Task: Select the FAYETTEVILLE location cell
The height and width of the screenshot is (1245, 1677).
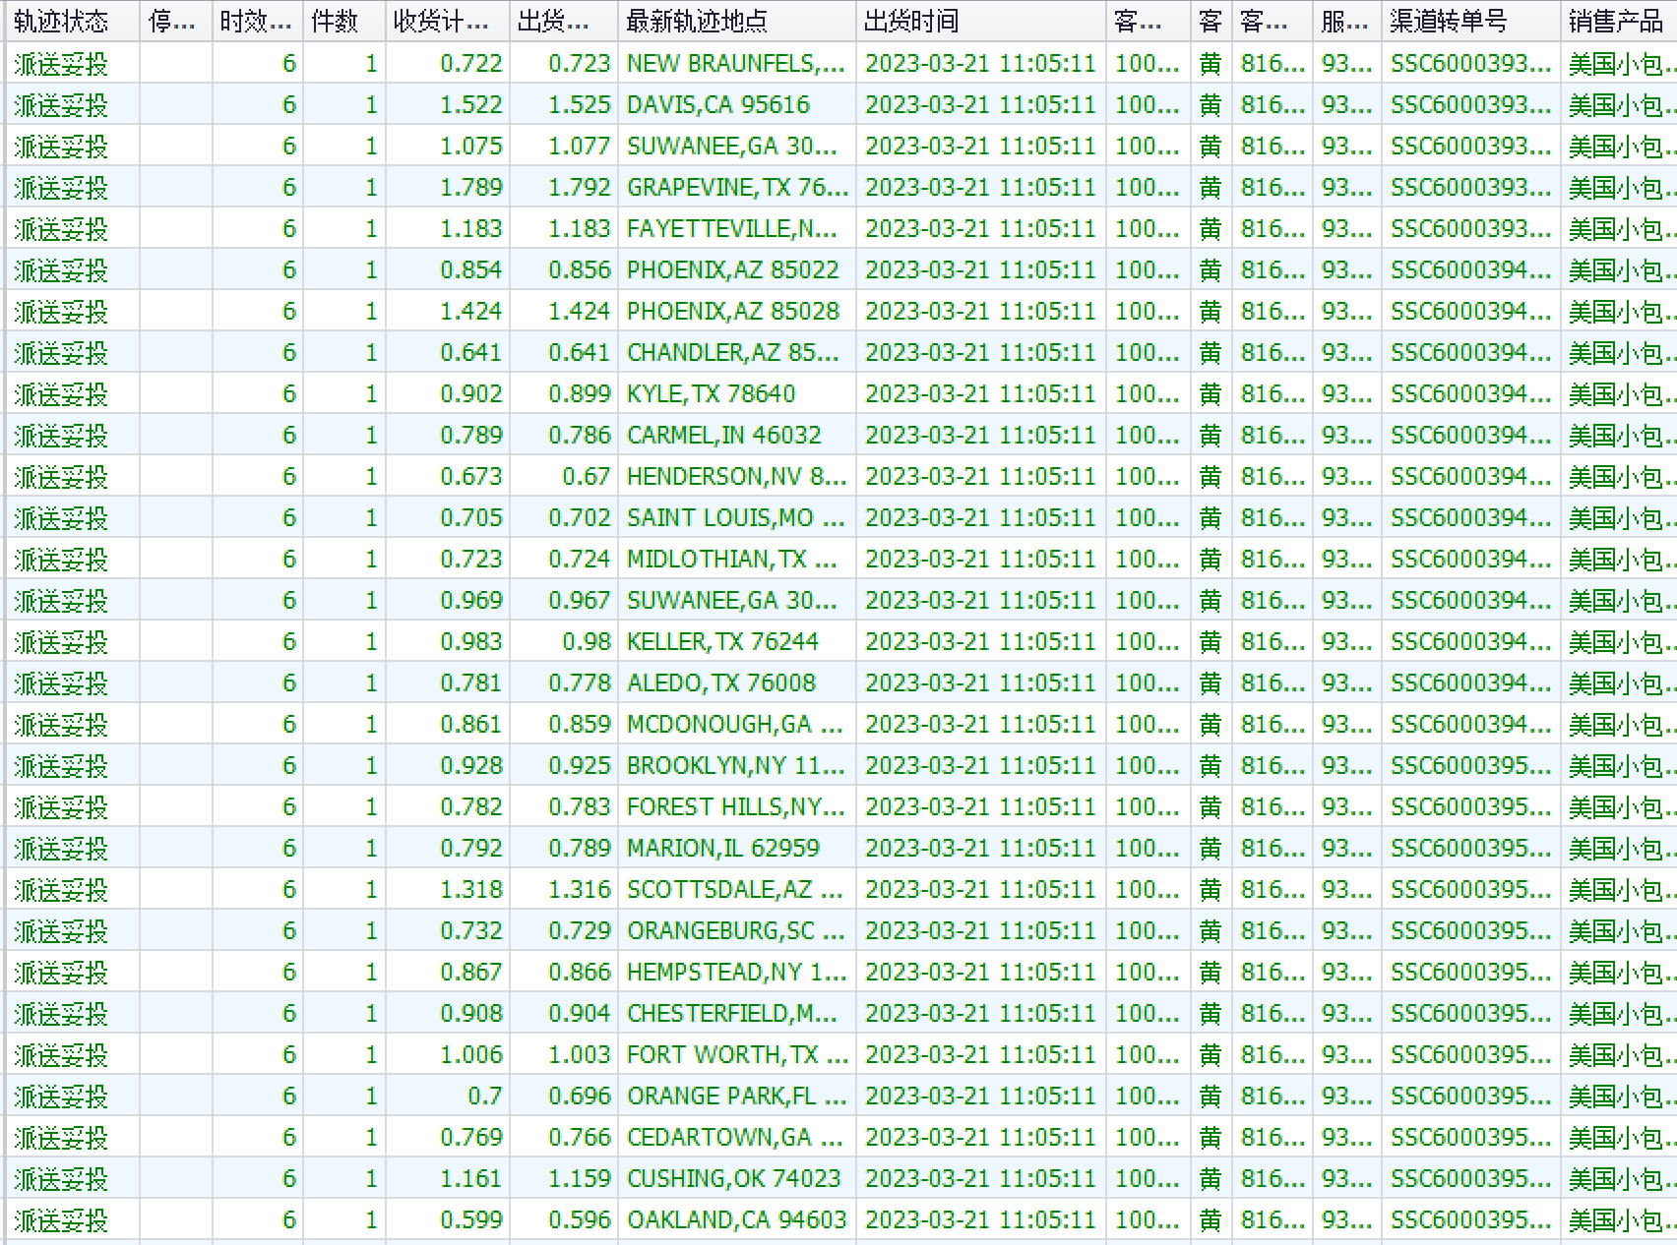Action: [737, 229]
